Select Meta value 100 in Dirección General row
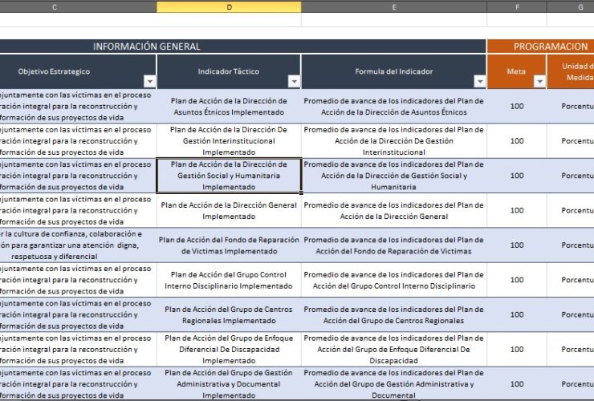Screen dimensions: 594x401 pos(517,211)
